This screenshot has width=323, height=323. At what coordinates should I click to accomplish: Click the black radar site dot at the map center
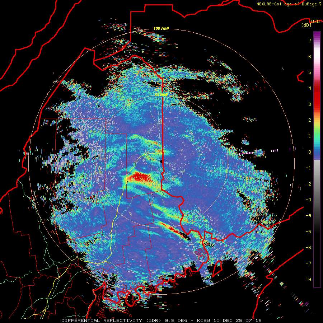(161, 161)
